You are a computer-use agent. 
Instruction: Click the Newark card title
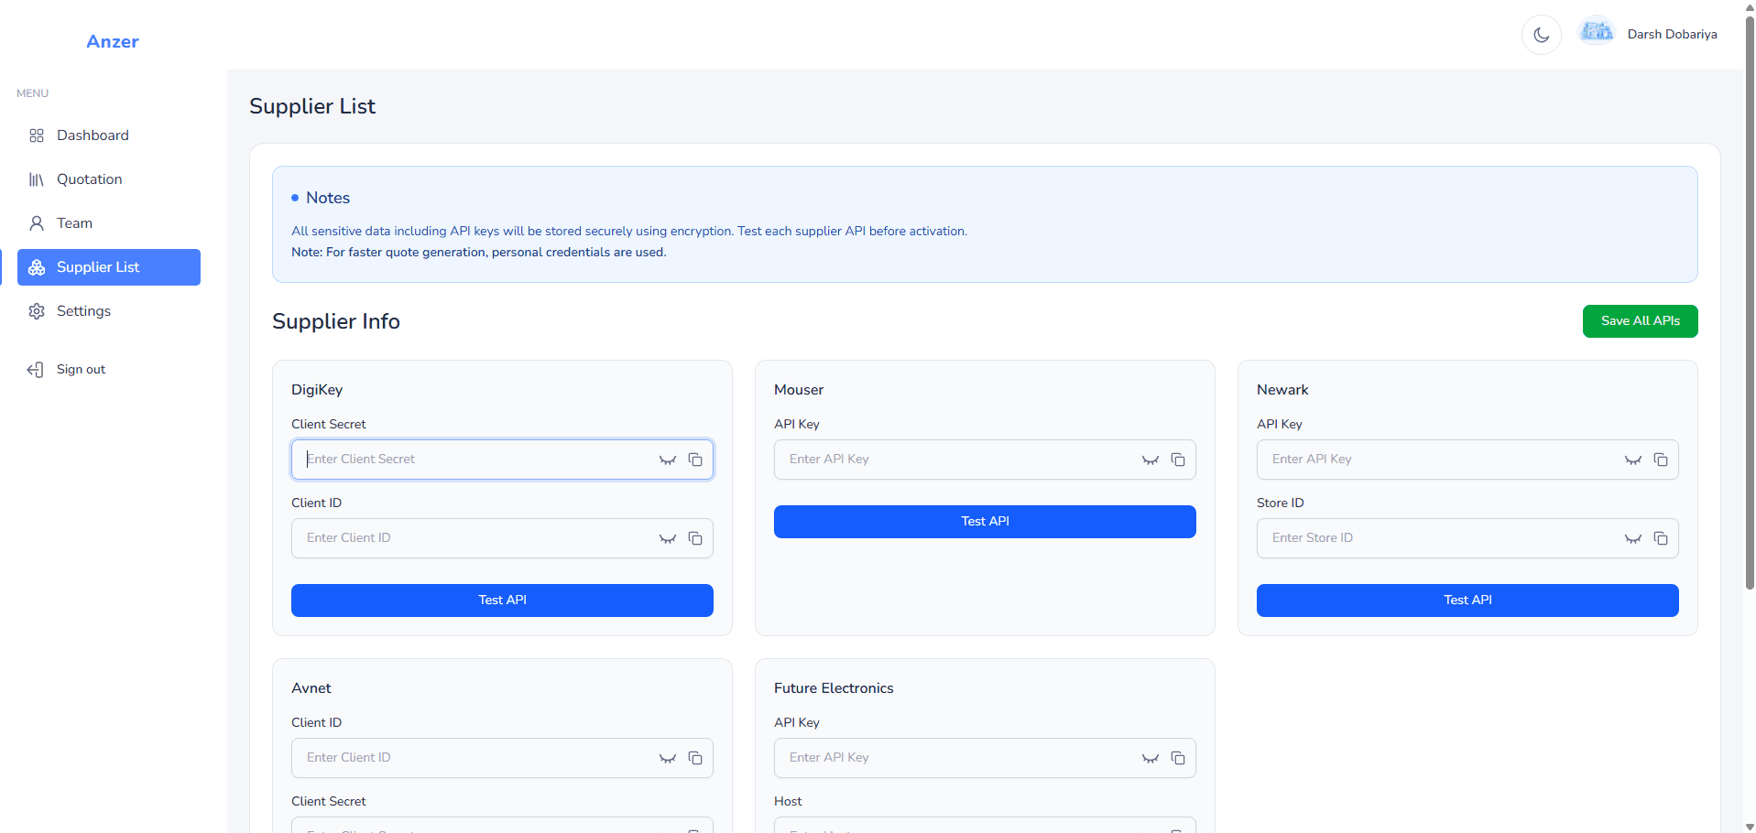click(1282, 390)
